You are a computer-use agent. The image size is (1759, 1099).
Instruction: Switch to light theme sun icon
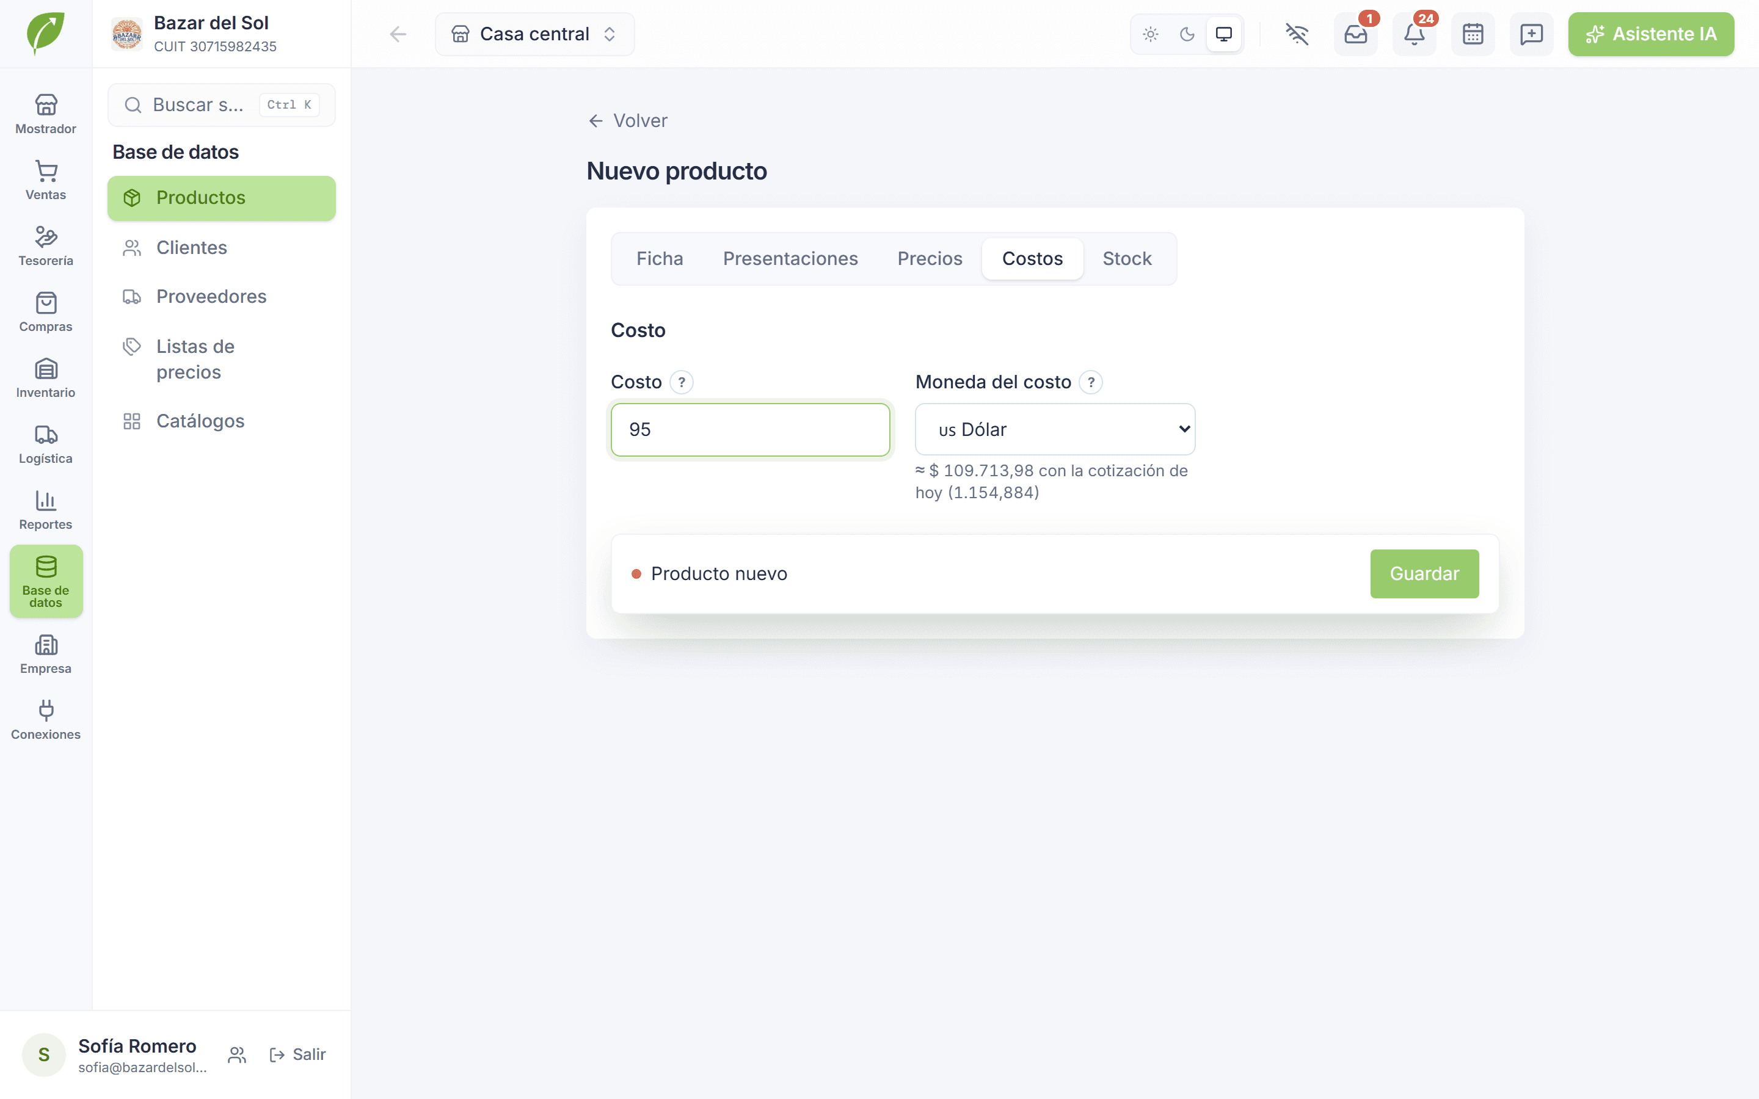[x=1151, y=34]
